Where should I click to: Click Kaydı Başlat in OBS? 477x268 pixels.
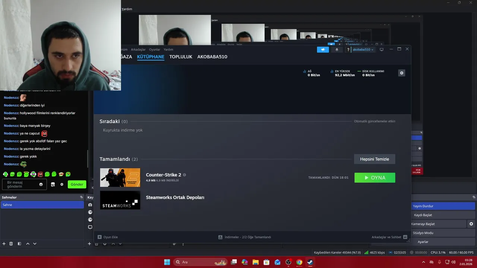click(x=443, y=215)
